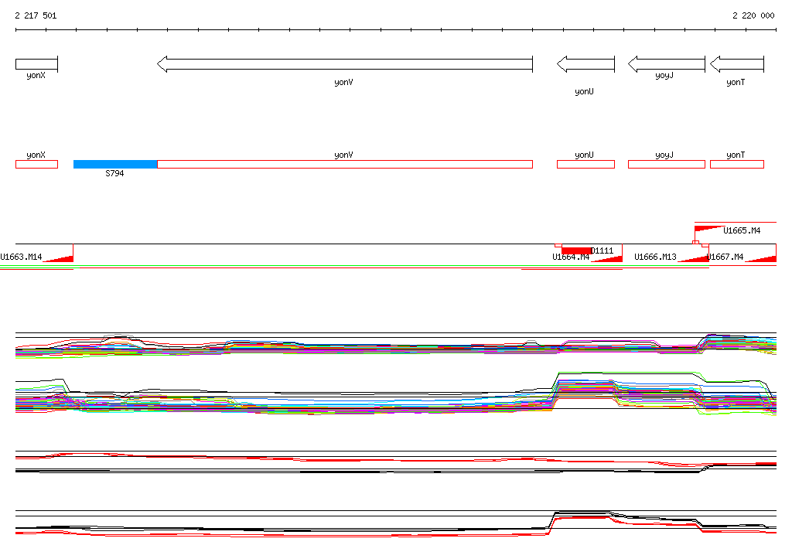Click the yonU red outlined box
Screen dimensions: 792x552
point(586,164)
